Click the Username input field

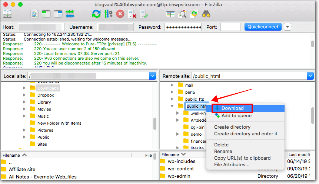click(x=115, y=27)
